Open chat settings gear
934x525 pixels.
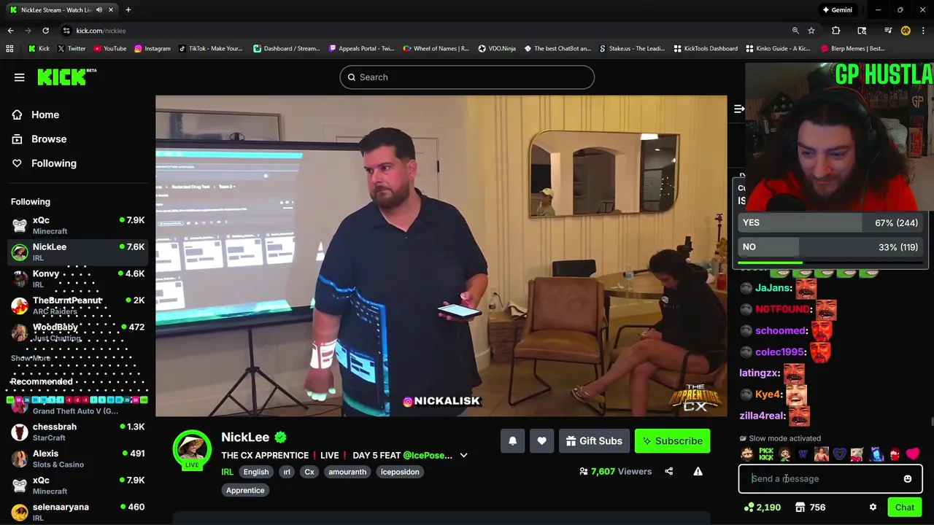[x=873, y=507]
